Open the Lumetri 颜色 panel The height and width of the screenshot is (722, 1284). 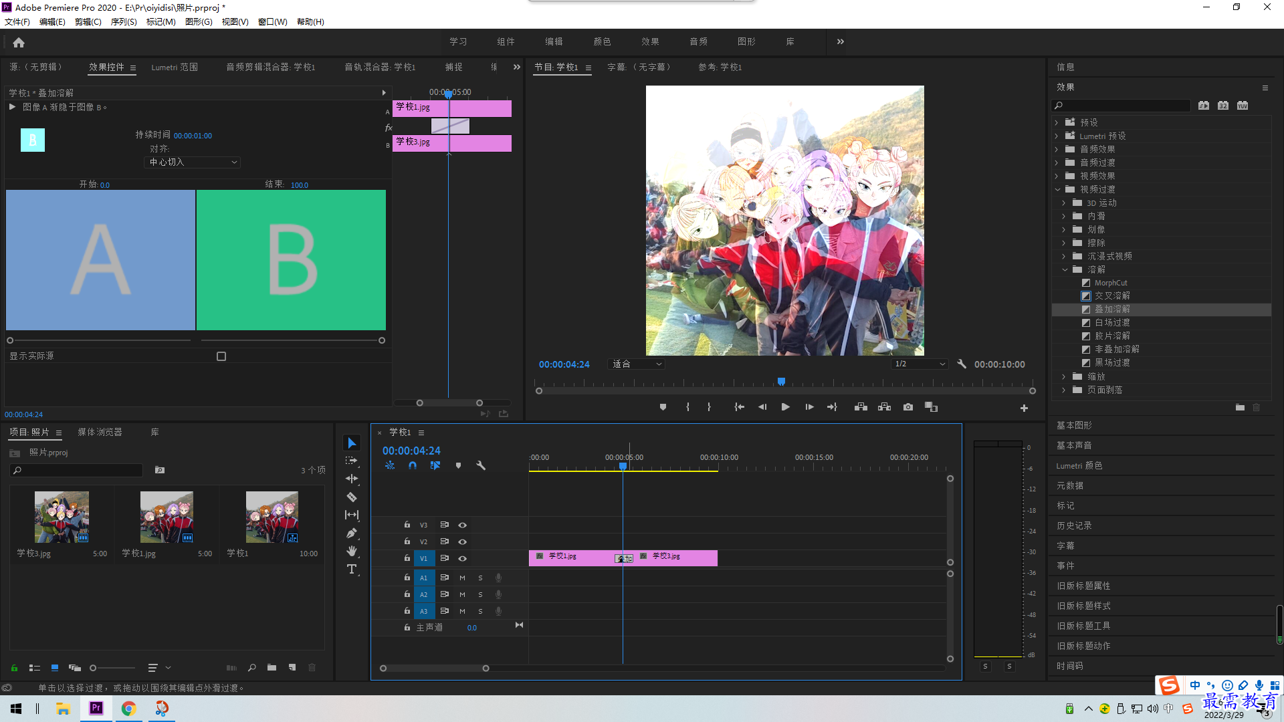click(1079, 465)
